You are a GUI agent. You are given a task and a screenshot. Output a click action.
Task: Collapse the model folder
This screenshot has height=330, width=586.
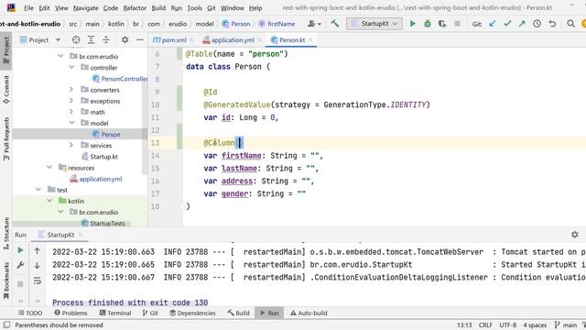coord(71,123)
